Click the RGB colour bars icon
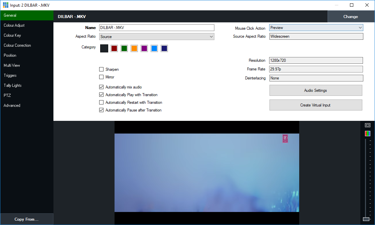The height and width of the screenshot is (225, 375). (x=368, y=134)
